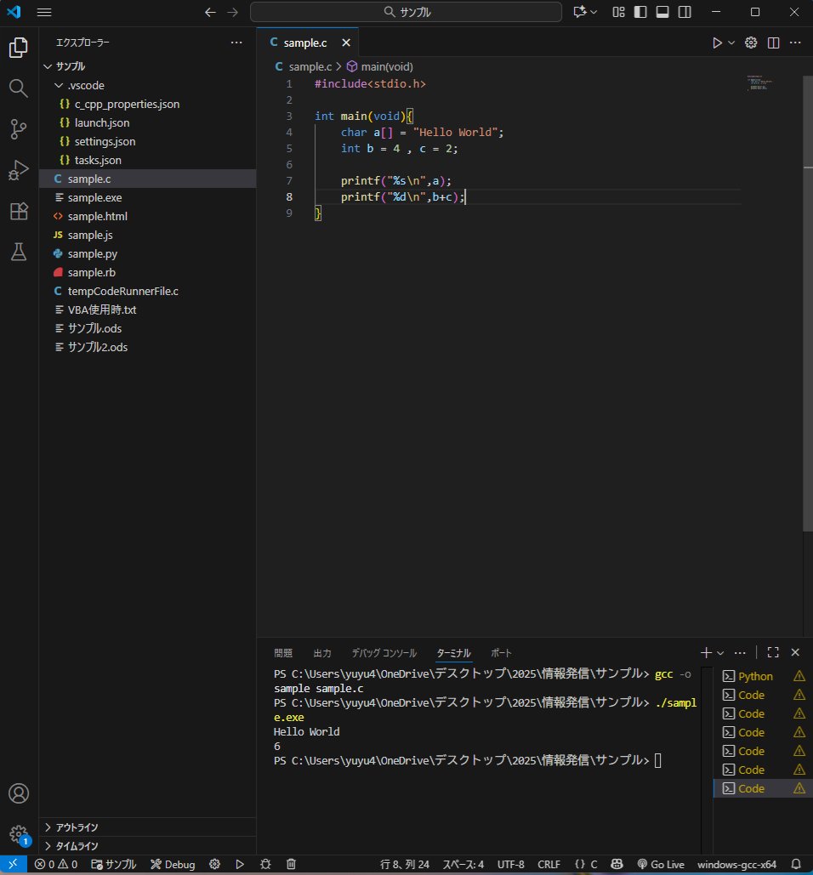The image size is (813, 875).
Task: Open dropdown next to run button
Action: coord(731,43)
